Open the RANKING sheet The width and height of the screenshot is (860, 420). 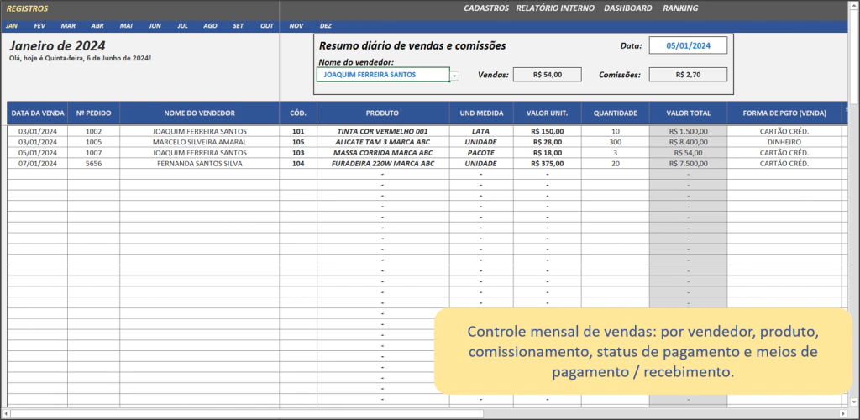[680, 8]
